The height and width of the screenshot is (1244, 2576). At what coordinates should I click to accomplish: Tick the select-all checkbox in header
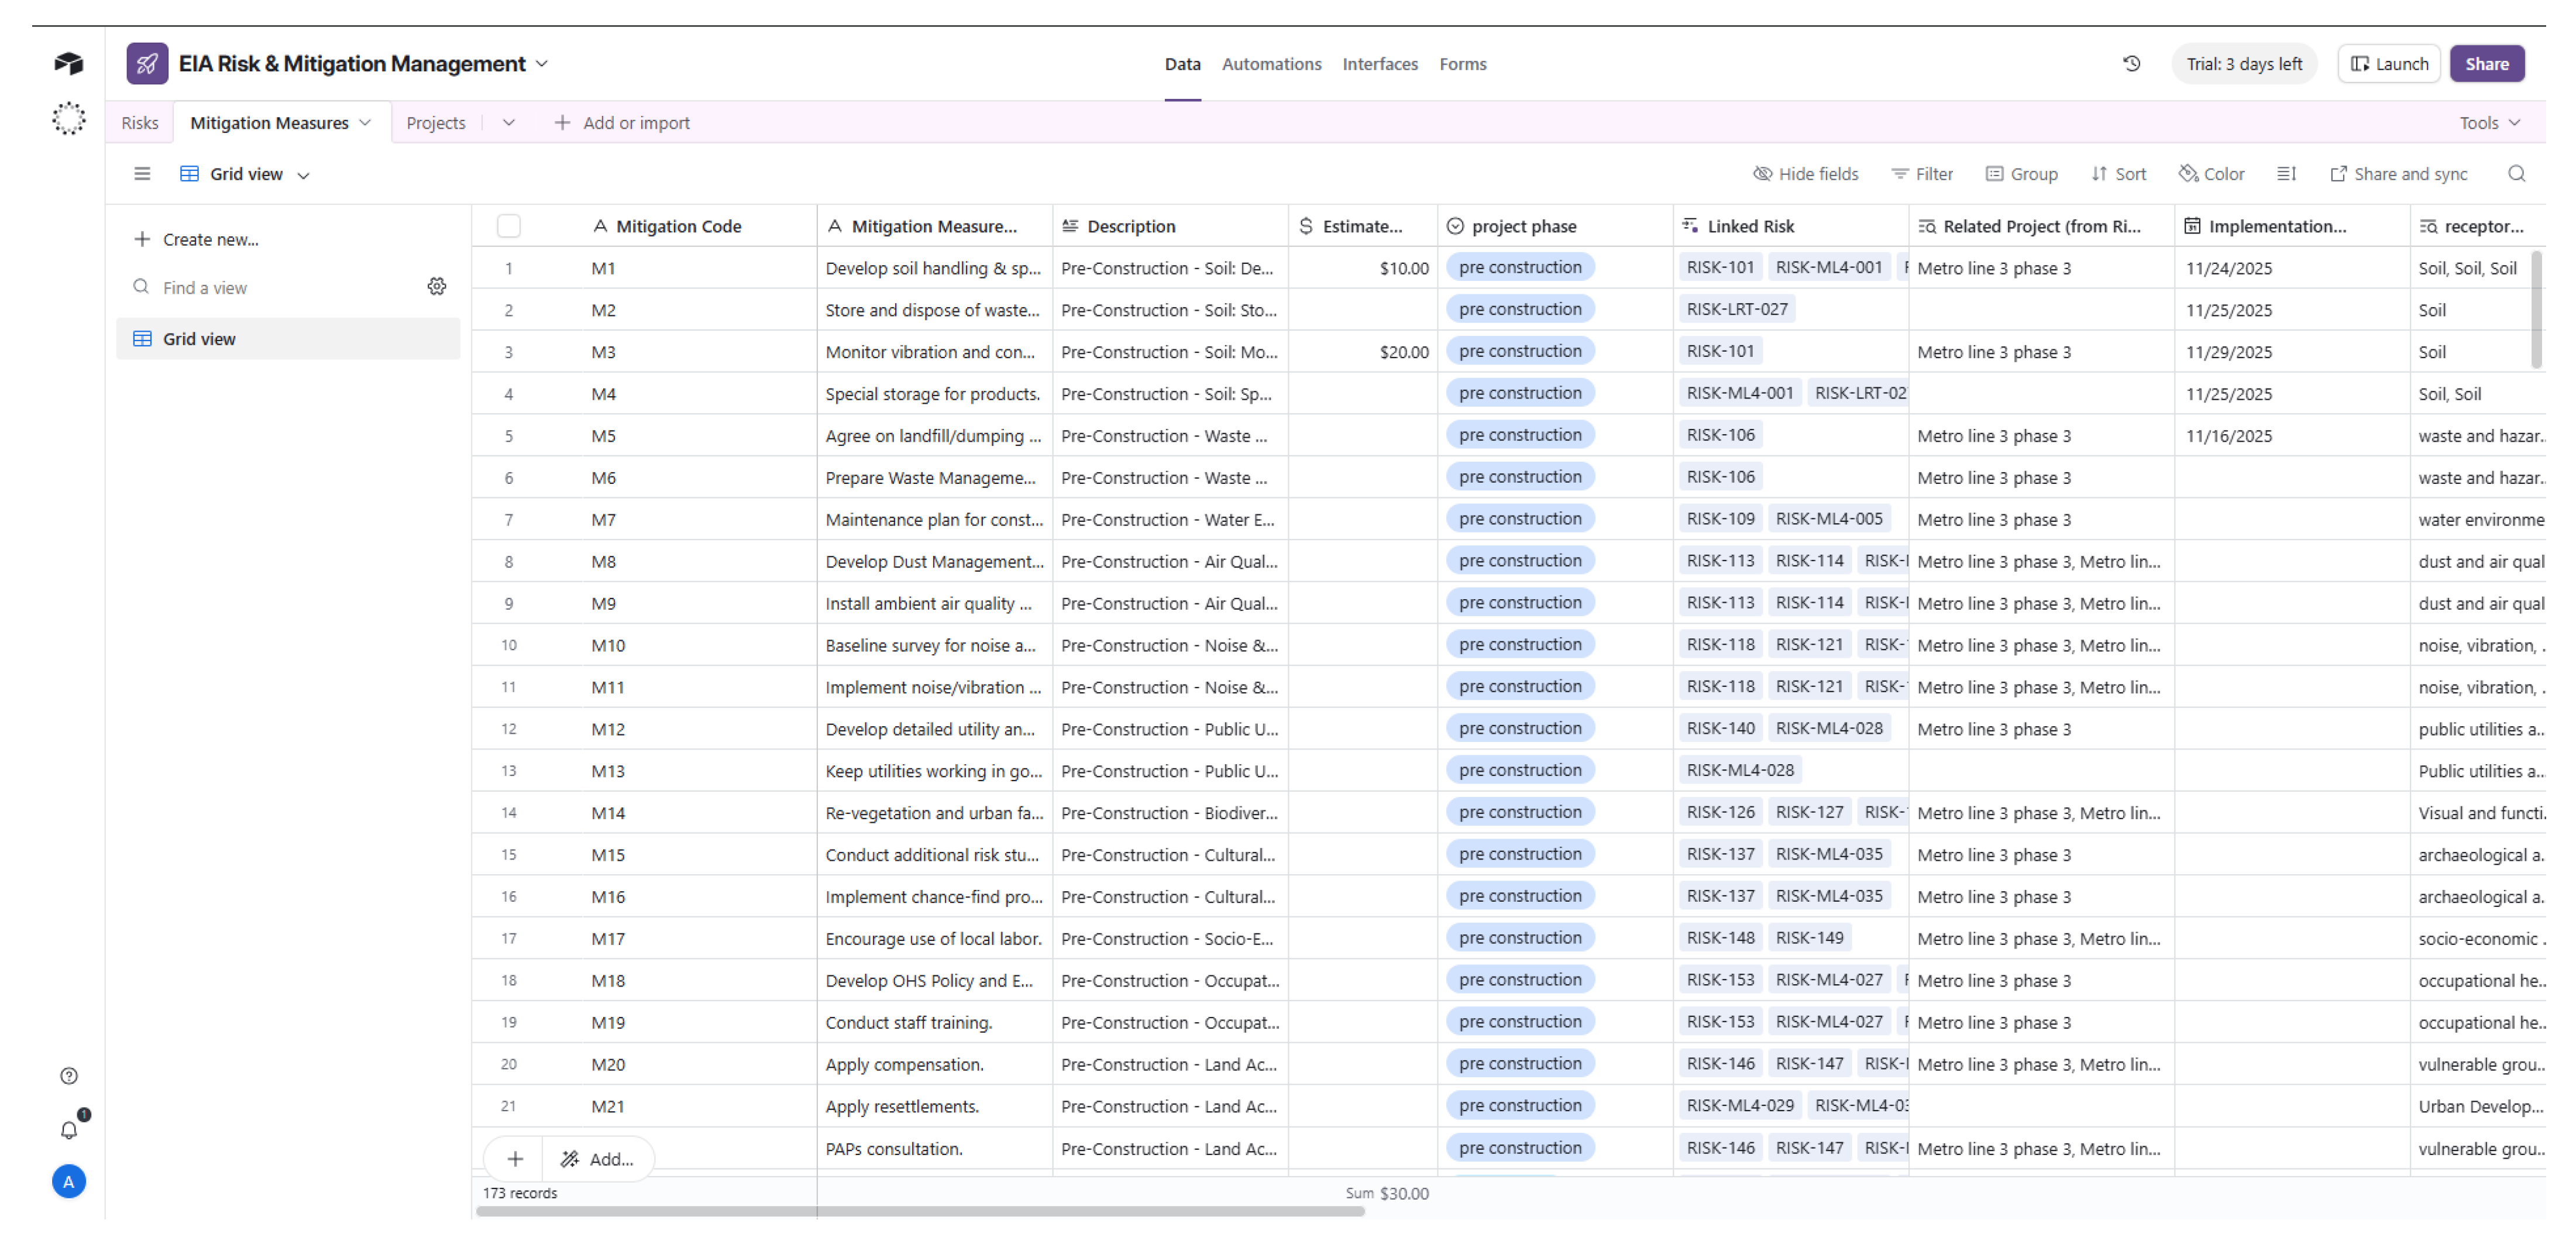click(x=508, y=226)
